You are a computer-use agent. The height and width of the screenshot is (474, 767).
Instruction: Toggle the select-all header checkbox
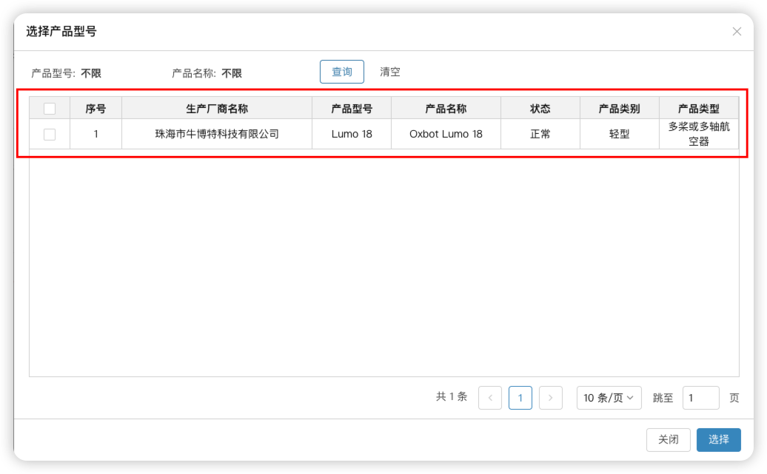50,109
